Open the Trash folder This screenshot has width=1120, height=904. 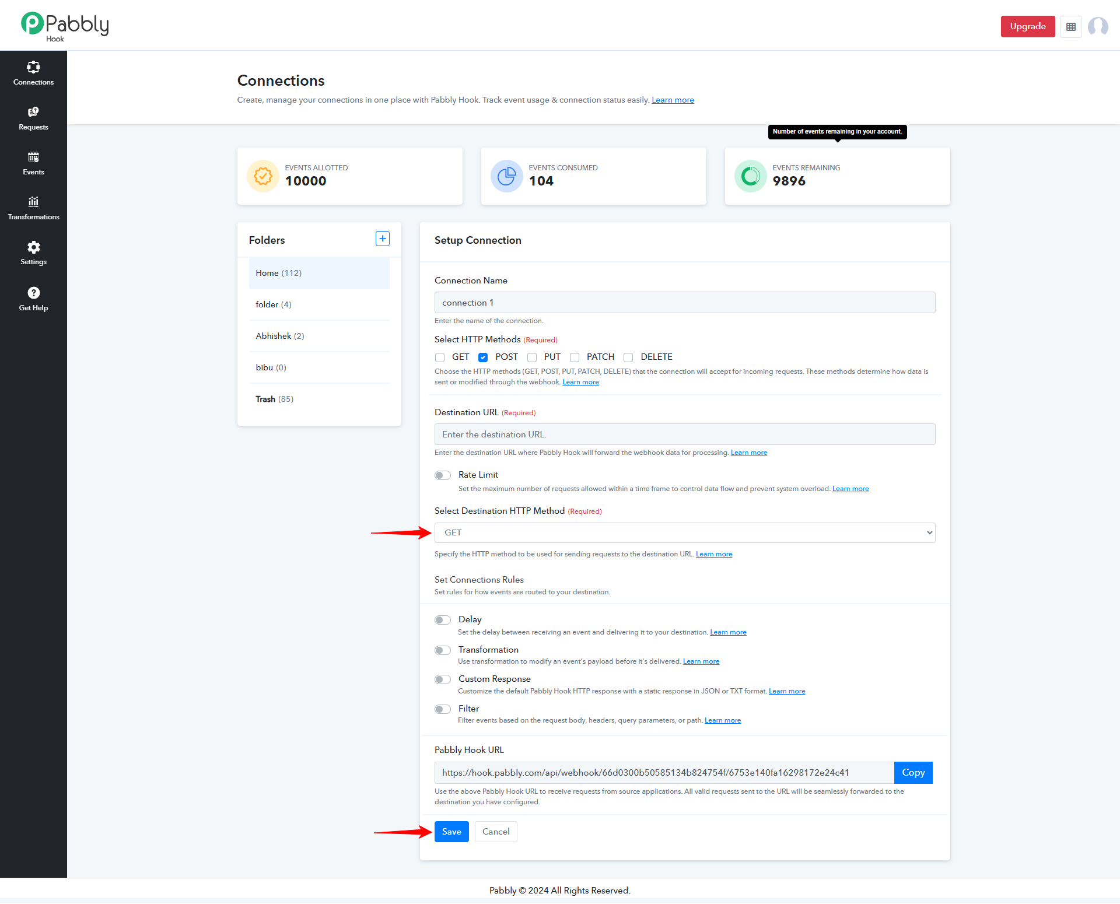(319, 399)
